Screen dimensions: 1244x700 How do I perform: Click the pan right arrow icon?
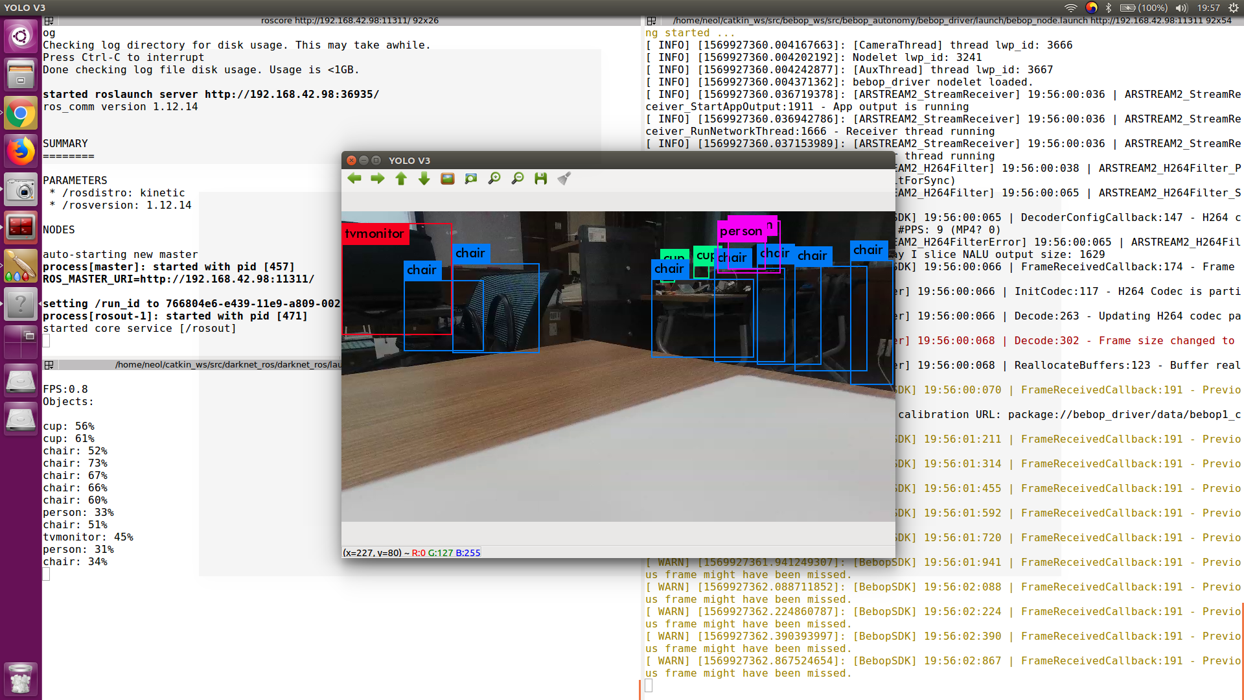click(x=377, y=178)
